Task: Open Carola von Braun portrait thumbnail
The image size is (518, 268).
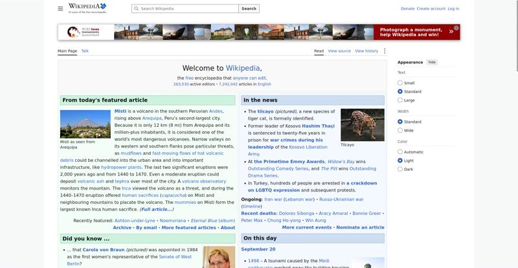Action: click(219, 257)
